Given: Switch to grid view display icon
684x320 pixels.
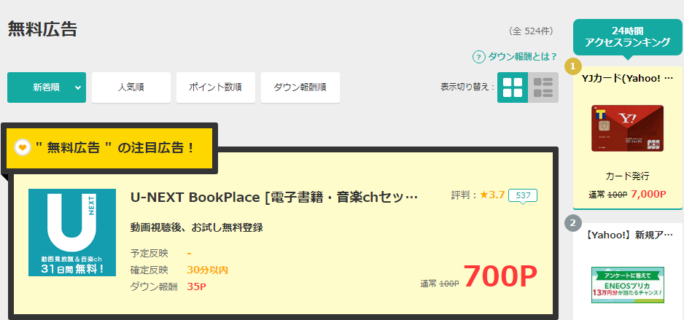Looking at the screenshot, I should coord(513,87).
